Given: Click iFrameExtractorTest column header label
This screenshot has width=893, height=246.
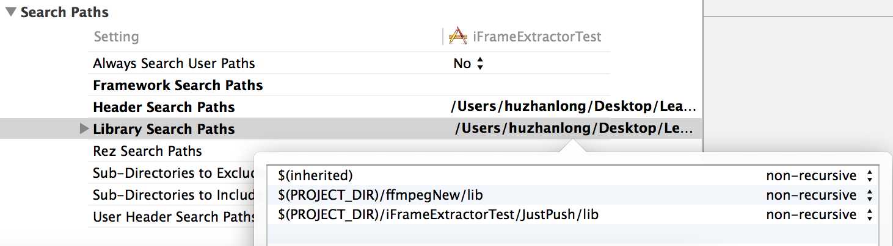Looking at the screenshot, I should (x=537, y=37).
